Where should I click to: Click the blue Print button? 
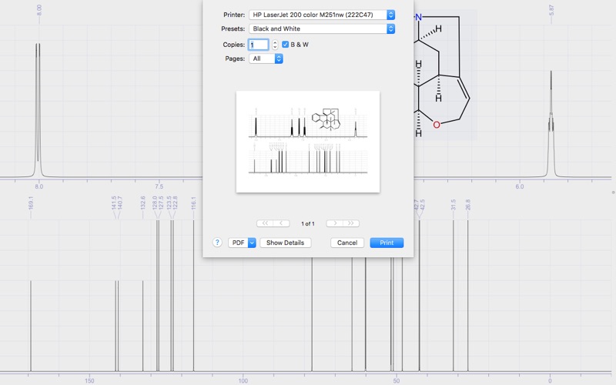point(387,243)
